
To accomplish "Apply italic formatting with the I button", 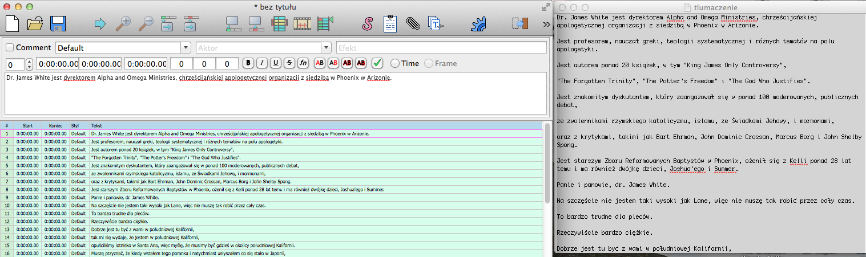I will click(262, 63).
